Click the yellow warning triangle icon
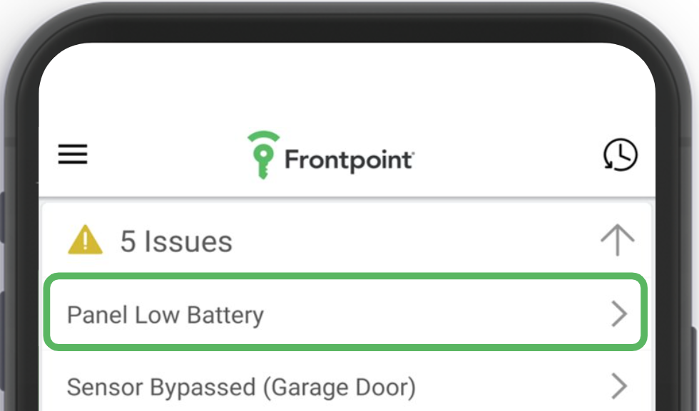 point(85,241)
